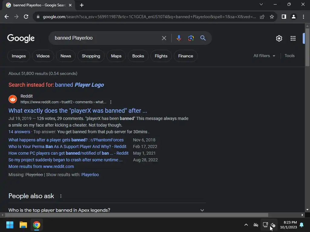This screenshot has height=232, width=310.
Task: Open network status tray icon
Action: [x=265, y=225]
